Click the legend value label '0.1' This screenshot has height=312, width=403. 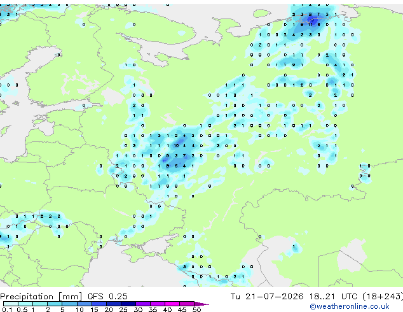(7, 309)
